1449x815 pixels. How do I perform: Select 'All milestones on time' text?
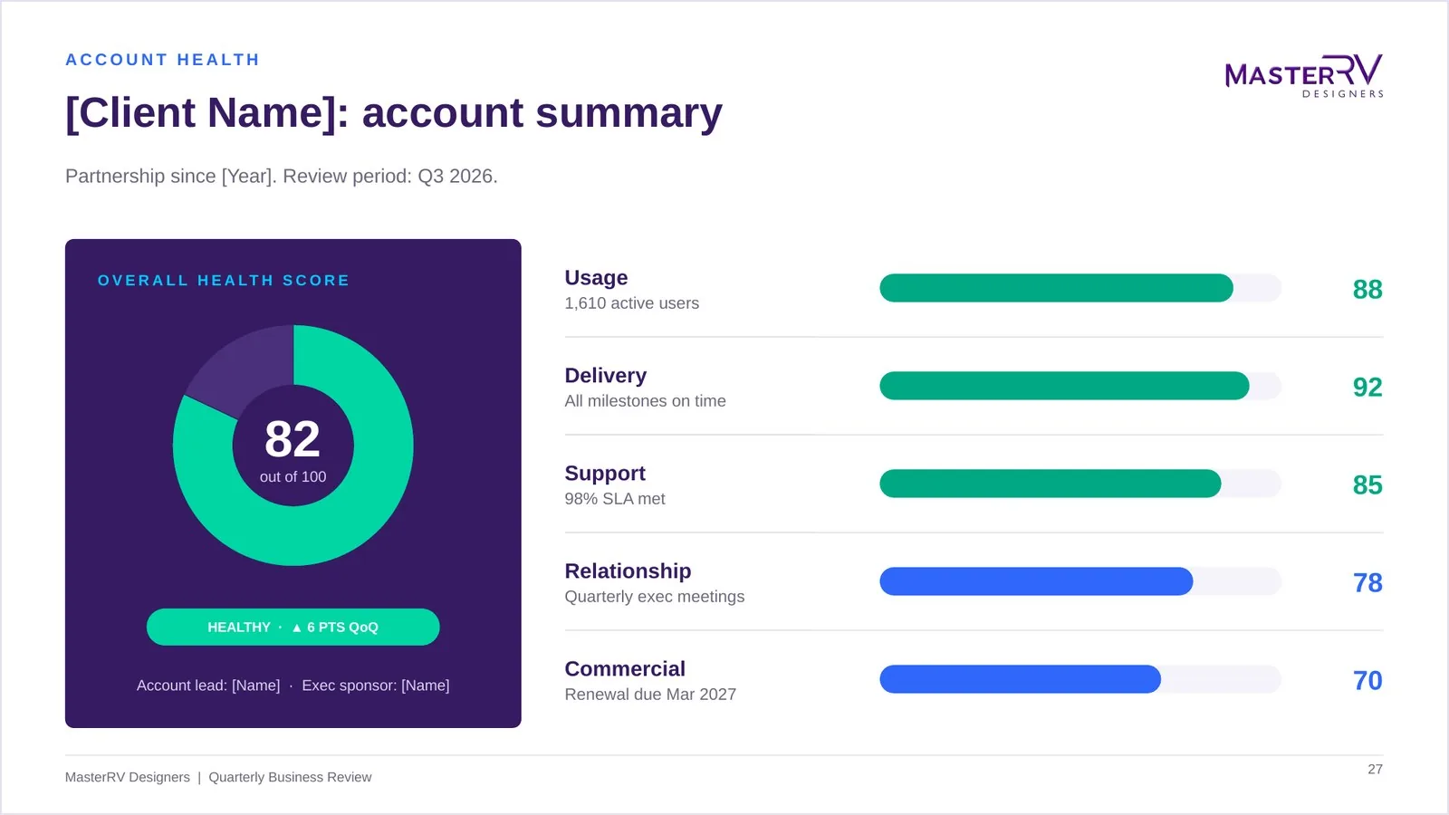[x=646, y=401]
